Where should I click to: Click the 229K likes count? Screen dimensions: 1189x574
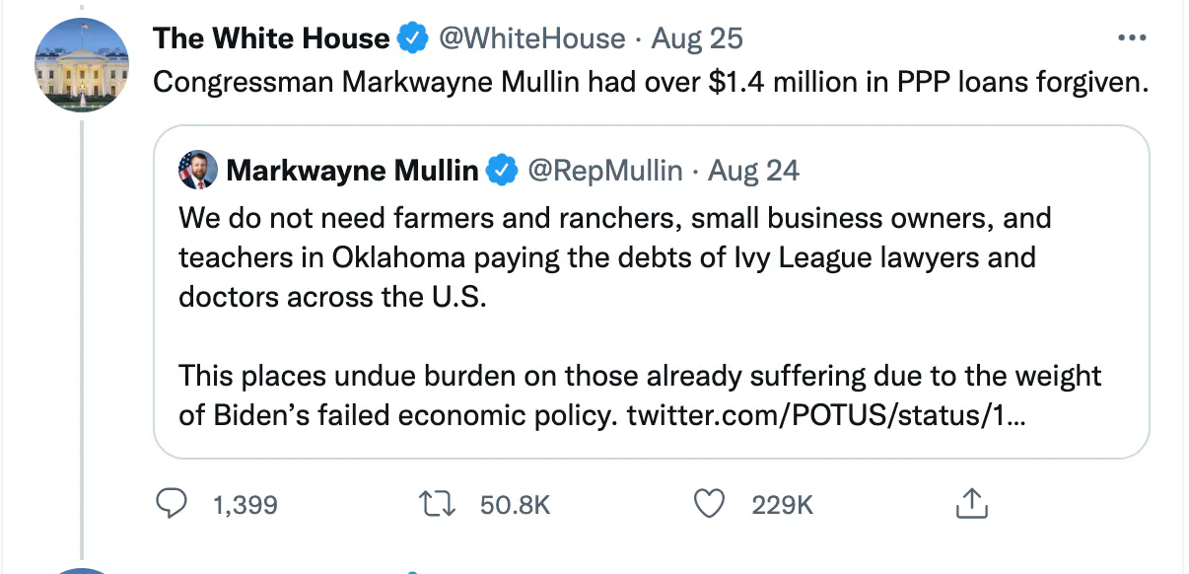[782, 506]
